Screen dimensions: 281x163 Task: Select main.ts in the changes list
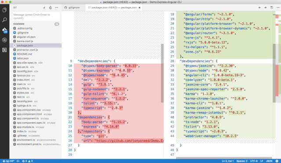point(36,84)
